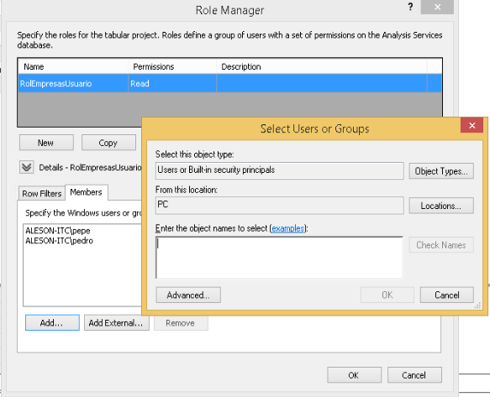Switch to the Row Filters tab

pos(42,194)
